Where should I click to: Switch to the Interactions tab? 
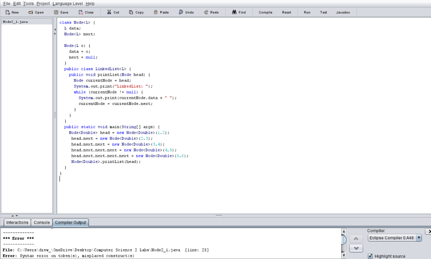tap(17, 222)
